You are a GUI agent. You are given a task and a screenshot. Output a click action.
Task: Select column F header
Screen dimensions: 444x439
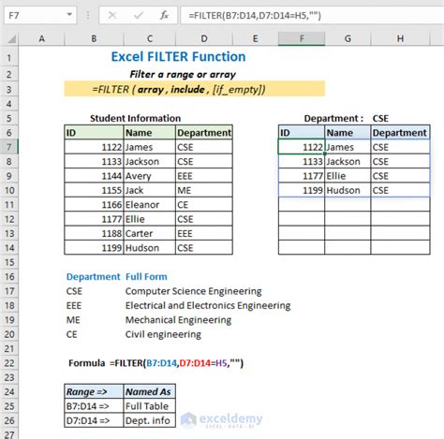[302, 38]
